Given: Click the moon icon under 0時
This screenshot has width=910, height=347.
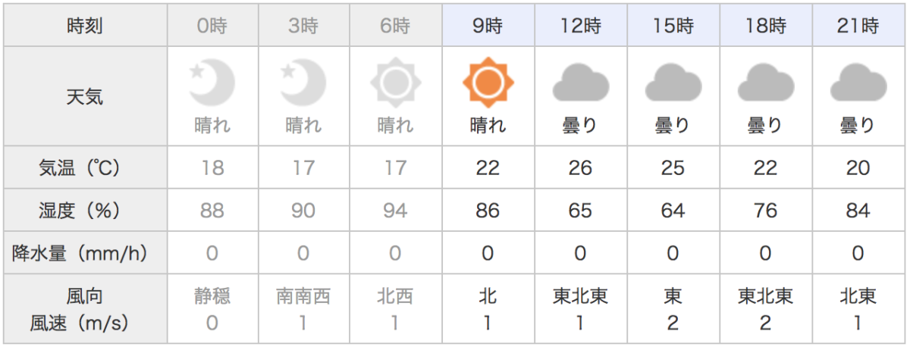Looking at the screenshot, I should coord(212,81).
